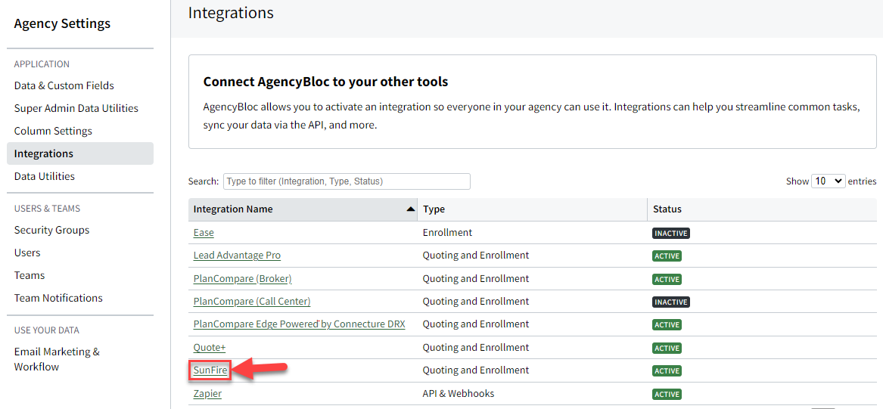Image resolution: width=883 pixels, height=409 pixels.
Task: Click 'Connect AgencyBloc to your other tools' heading
Action: click(x=325, y=82)
